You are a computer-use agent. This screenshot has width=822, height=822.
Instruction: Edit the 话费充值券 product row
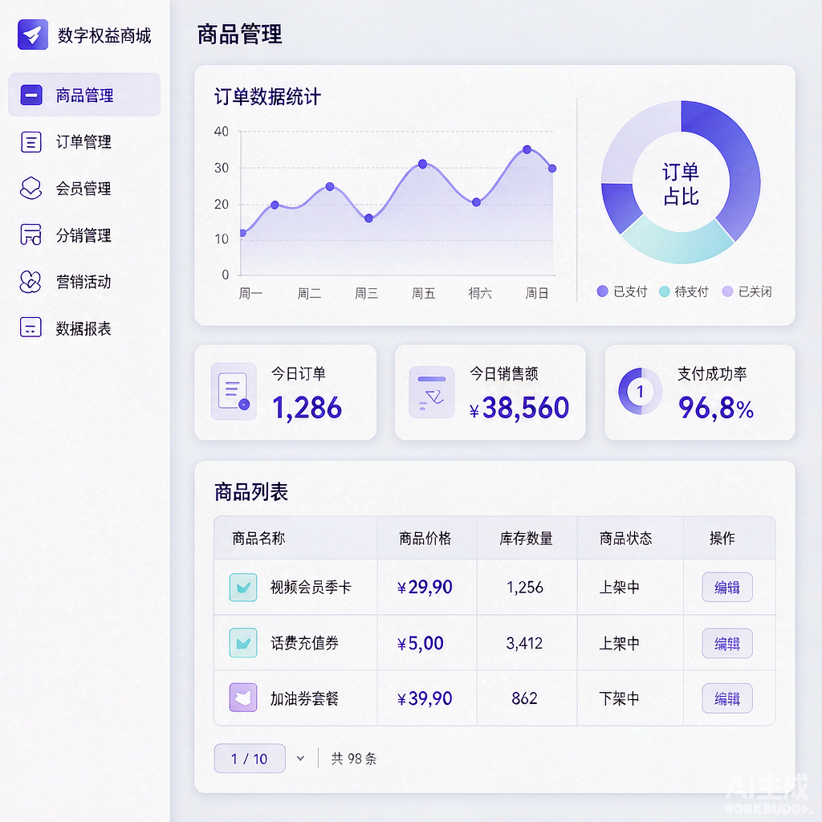(727, 643)
